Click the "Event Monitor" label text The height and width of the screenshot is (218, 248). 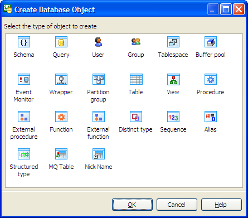click(23, 96)
